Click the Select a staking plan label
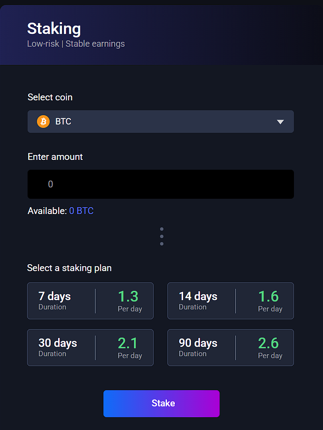This screenshot has width=323, height=430. (69, 268)
